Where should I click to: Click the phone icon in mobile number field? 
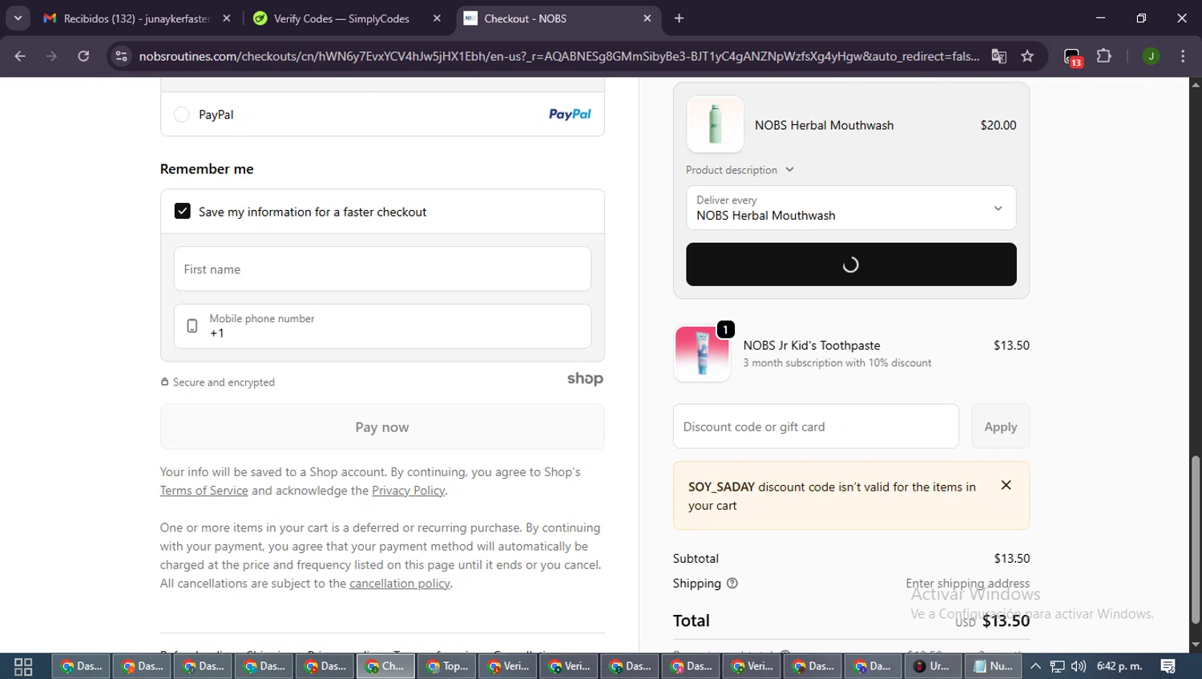point(192,326)
